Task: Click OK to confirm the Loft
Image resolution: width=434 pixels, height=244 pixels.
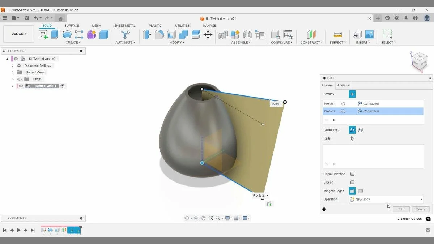Action: tap(401, 209)
